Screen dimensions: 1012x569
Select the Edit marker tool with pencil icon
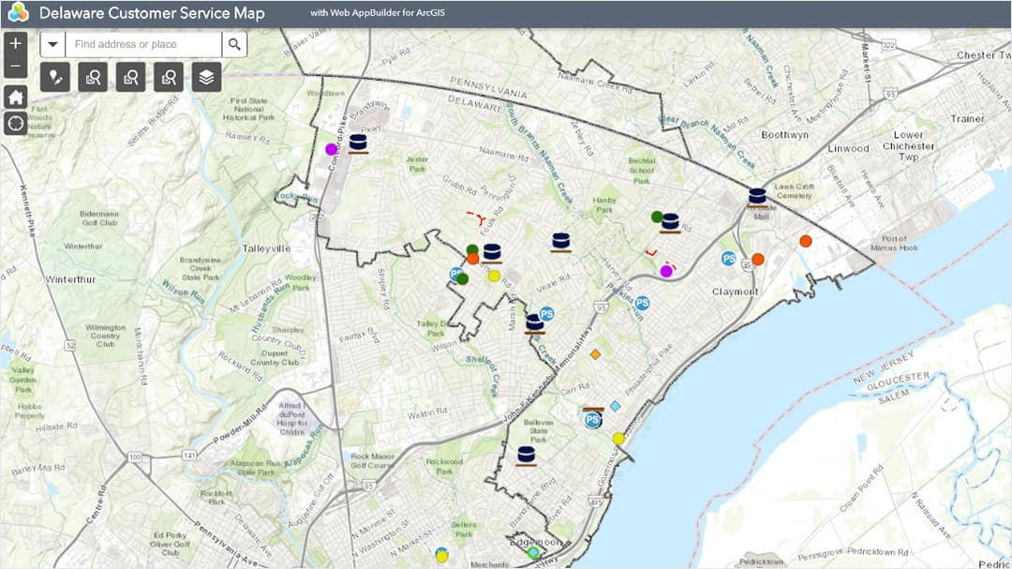click(x=53, y=78)
